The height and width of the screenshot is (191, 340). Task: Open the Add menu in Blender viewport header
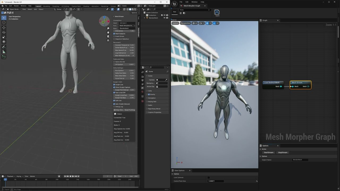click(x=35, y=9)
